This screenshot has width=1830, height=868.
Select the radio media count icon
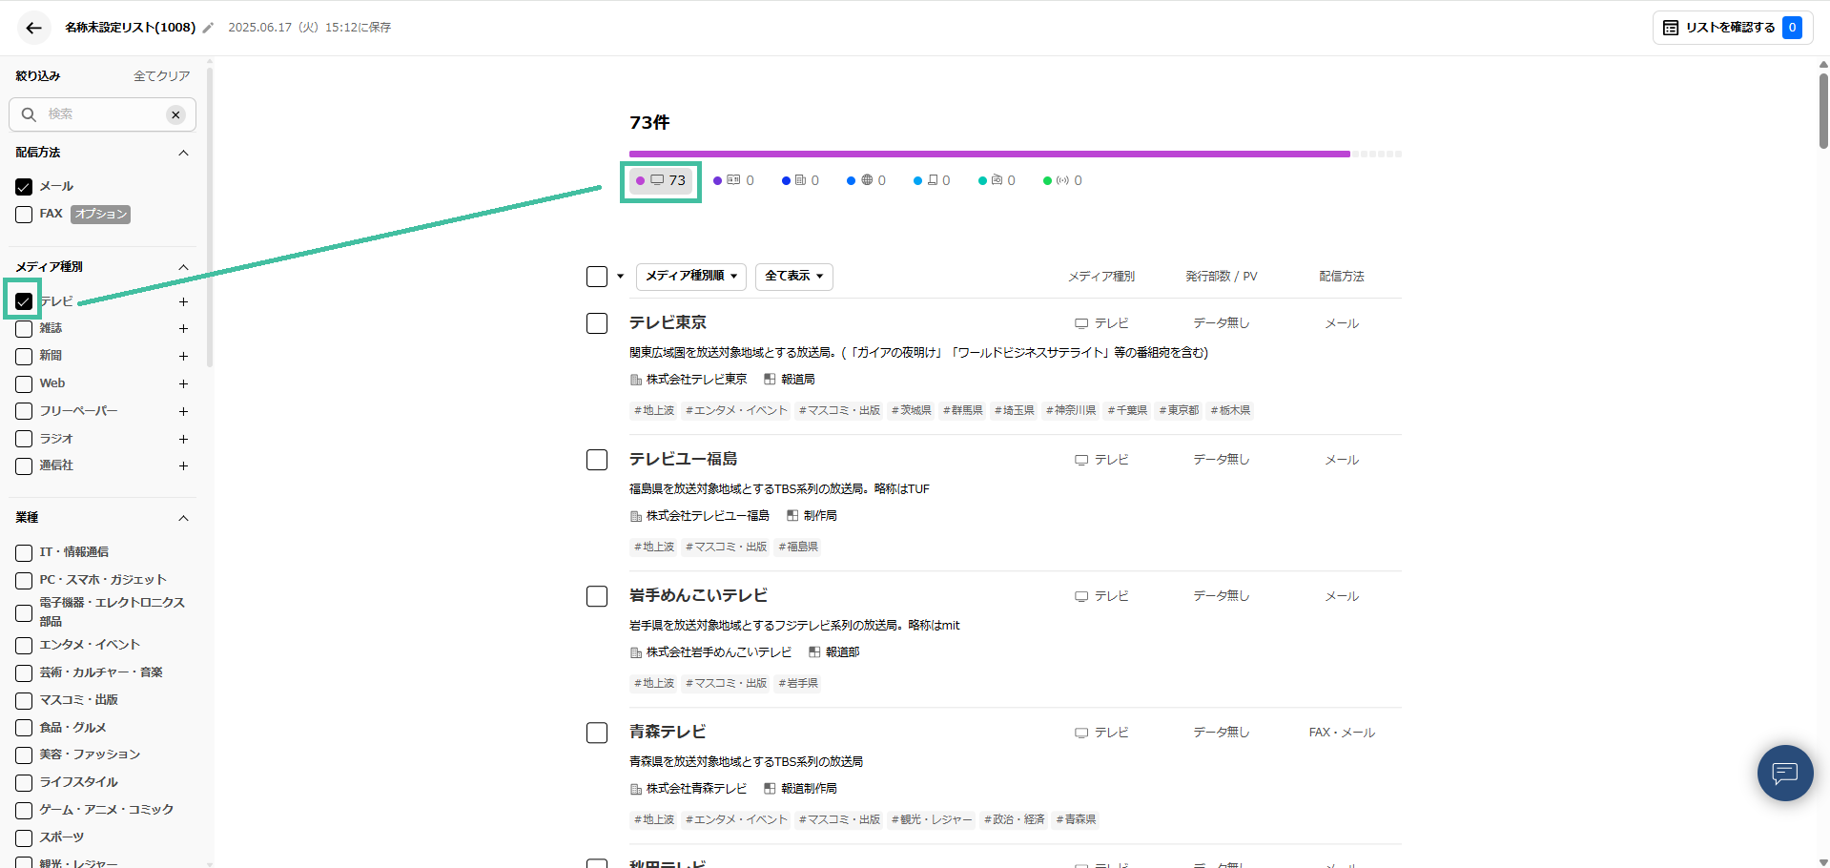1061,180
